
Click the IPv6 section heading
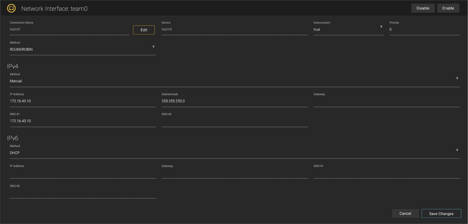[x=13, y=138]
